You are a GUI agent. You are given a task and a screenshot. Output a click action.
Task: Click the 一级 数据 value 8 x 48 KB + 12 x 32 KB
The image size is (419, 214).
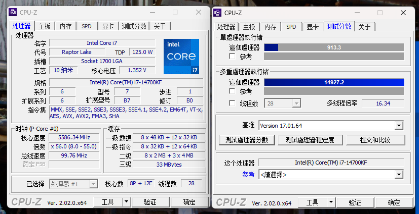click(x=169, y=137)
